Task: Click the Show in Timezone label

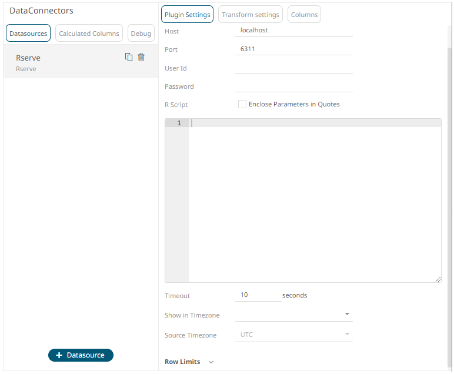Action: click(192, 315)
